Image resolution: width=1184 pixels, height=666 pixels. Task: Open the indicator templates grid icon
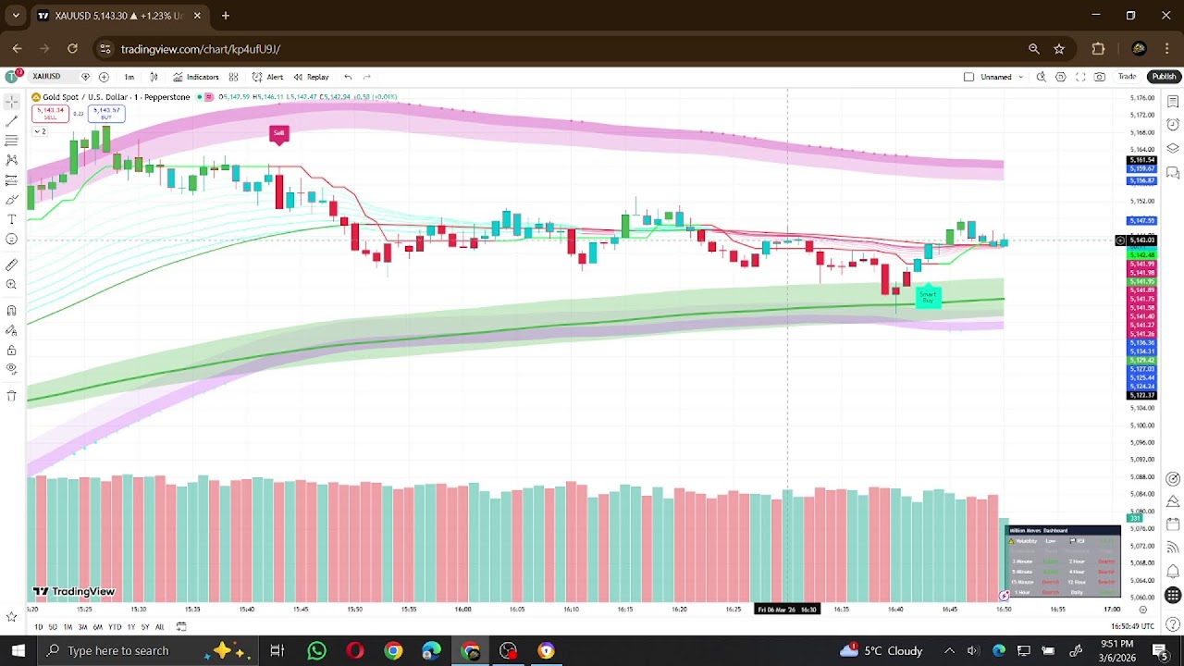click(x=234, y=77)
